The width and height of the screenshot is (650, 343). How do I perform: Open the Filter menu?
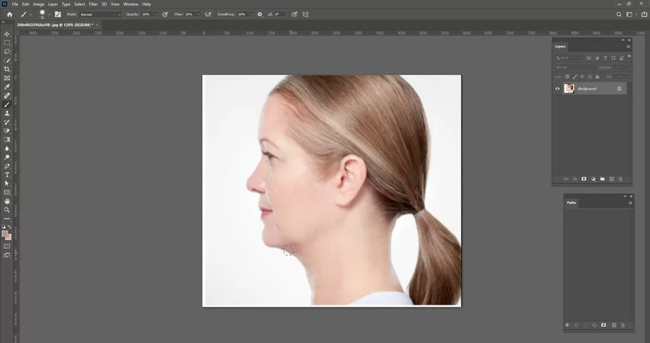coord(93,4)
